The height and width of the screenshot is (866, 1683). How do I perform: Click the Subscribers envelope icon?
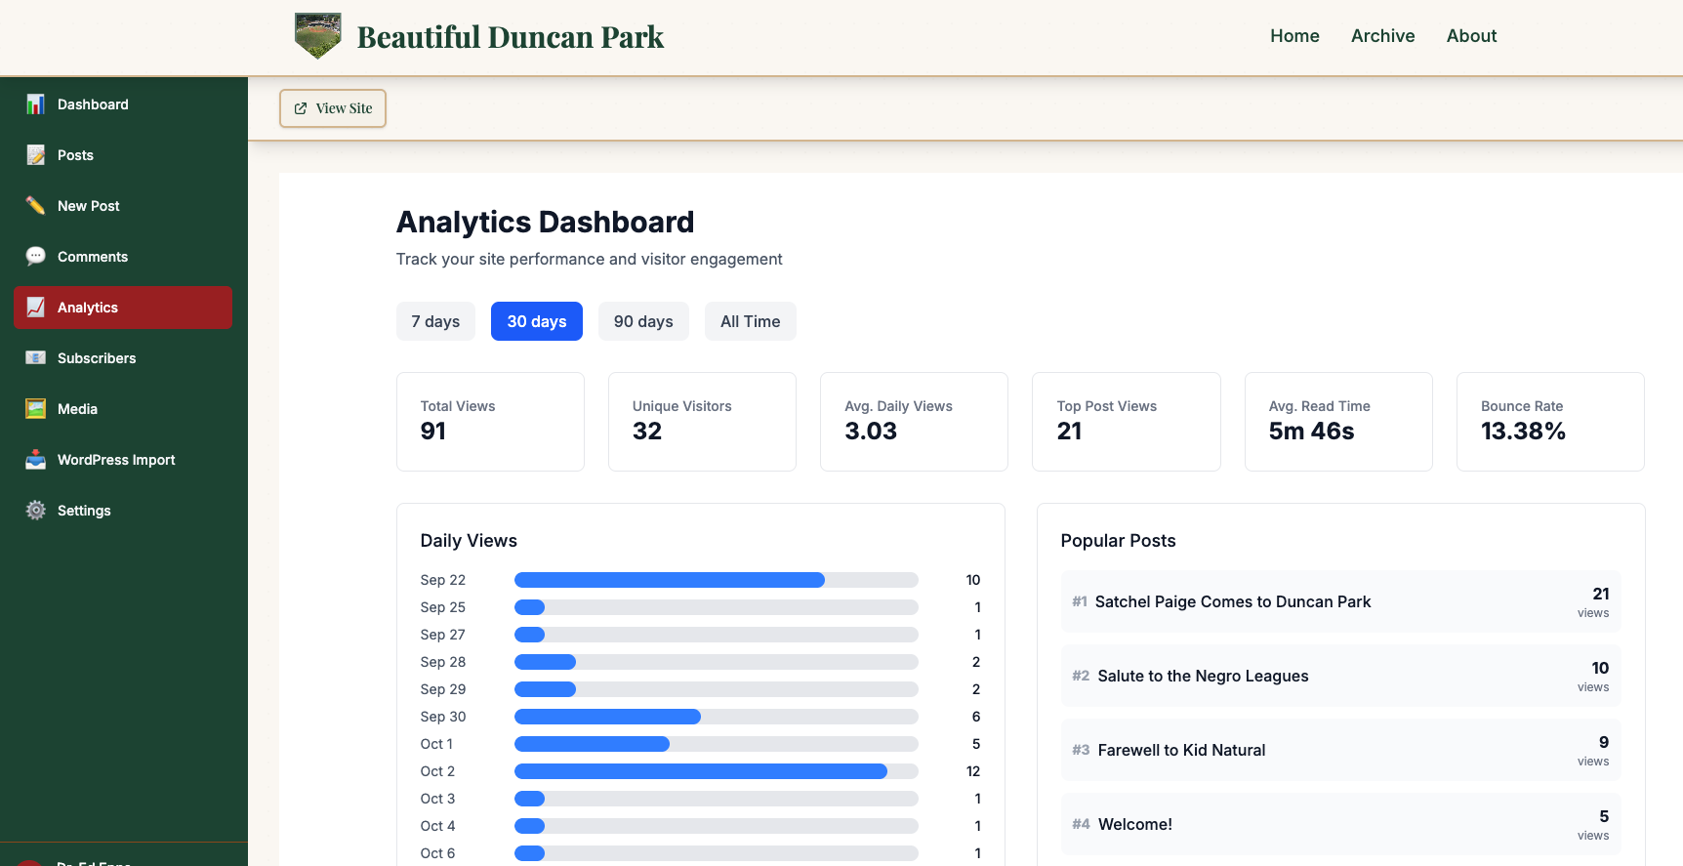point(36,358)
